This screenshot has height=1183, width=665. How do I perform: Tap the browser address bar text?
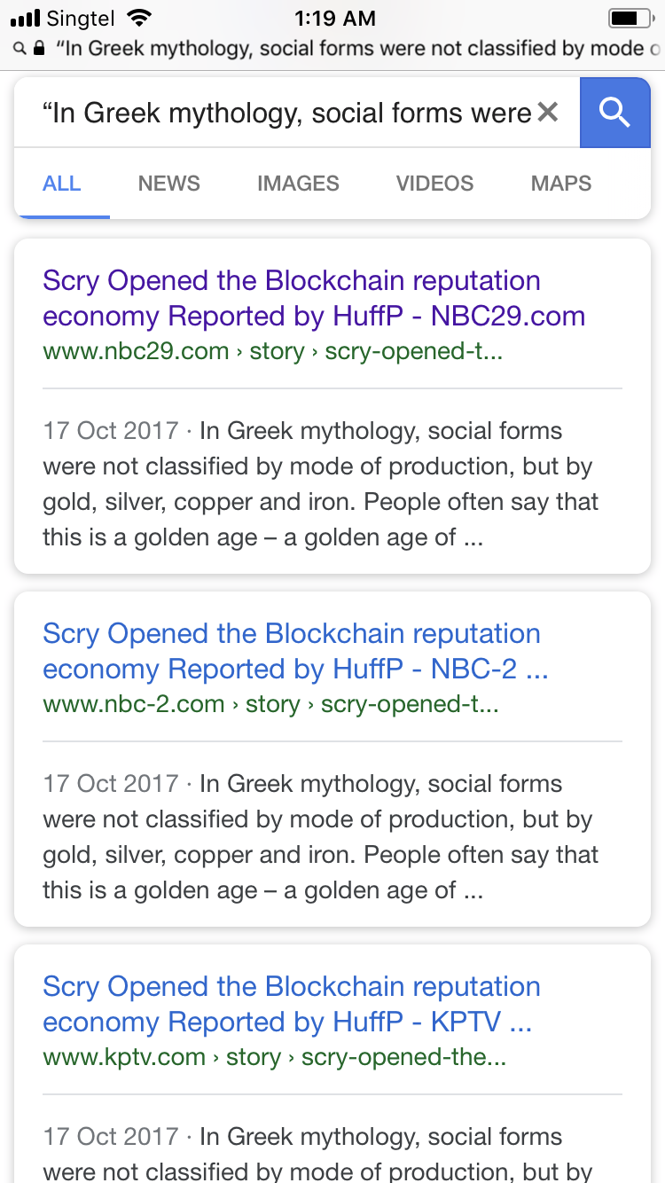click(x=355, y=49)
